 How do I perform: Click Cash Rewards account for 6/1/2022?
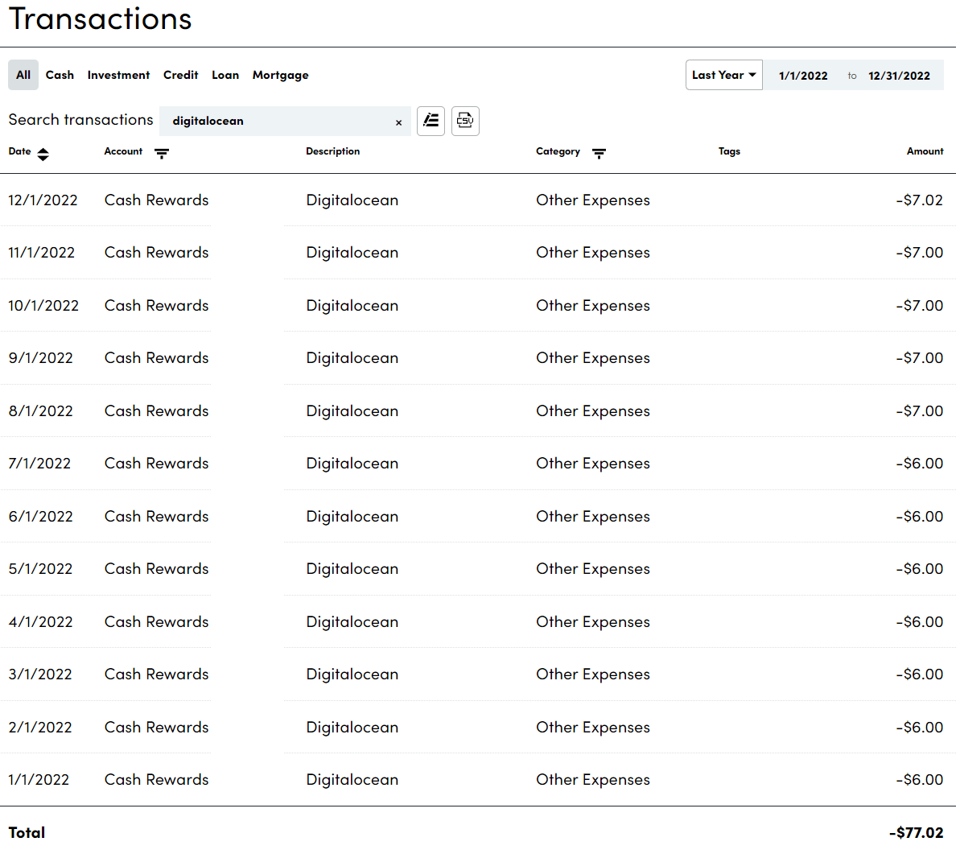156,516
